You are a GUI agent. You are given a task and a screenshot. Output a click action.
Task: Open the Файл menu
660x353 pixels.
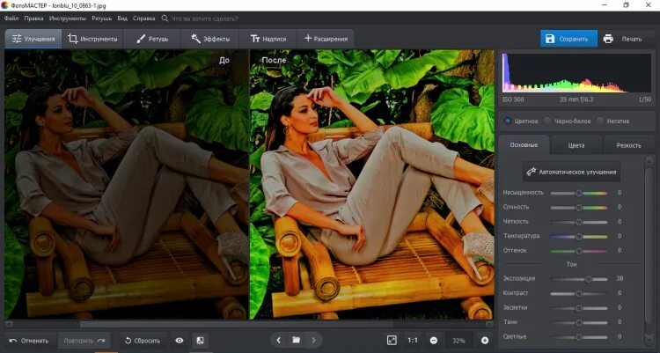[11, 18]
